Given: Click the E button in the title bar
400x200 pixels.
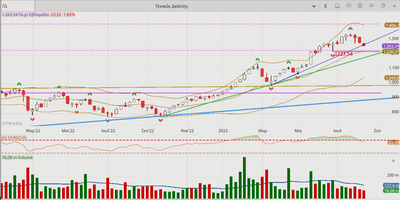Looking at the screenshot, I should [x=326, y=6].
